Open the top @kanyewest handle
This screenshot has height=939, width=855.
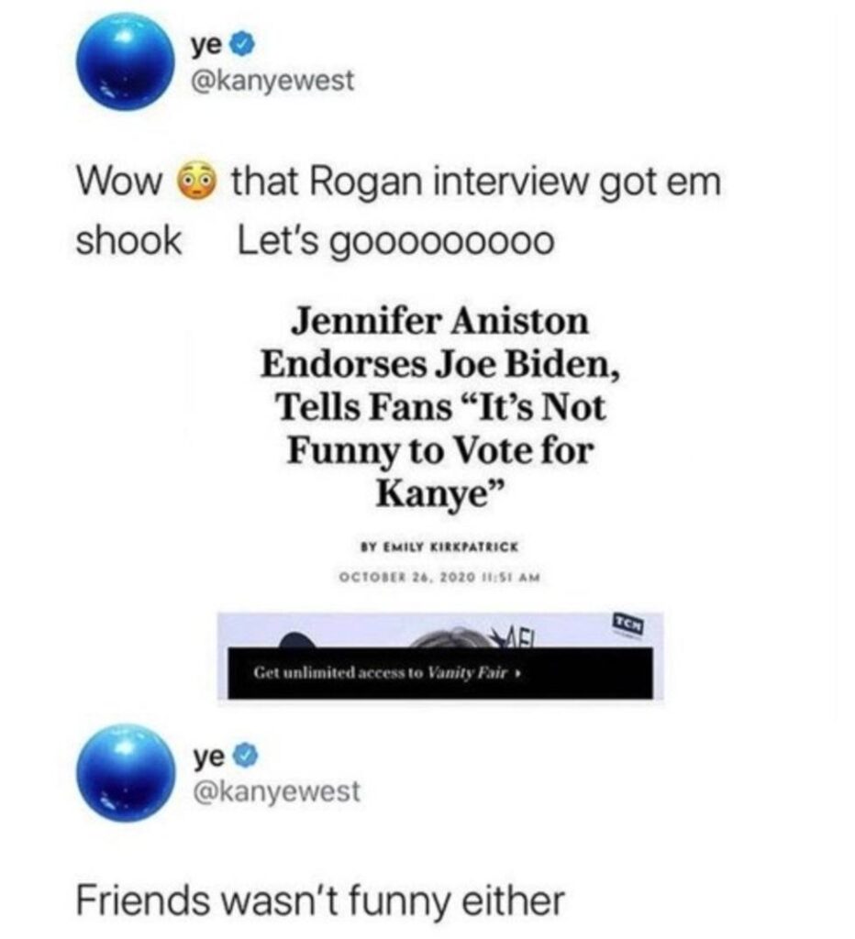tap(272, 81)
